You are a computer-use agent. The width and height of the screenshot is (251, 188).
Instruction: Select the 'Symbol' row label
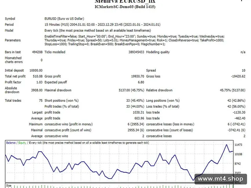(10, 19)
